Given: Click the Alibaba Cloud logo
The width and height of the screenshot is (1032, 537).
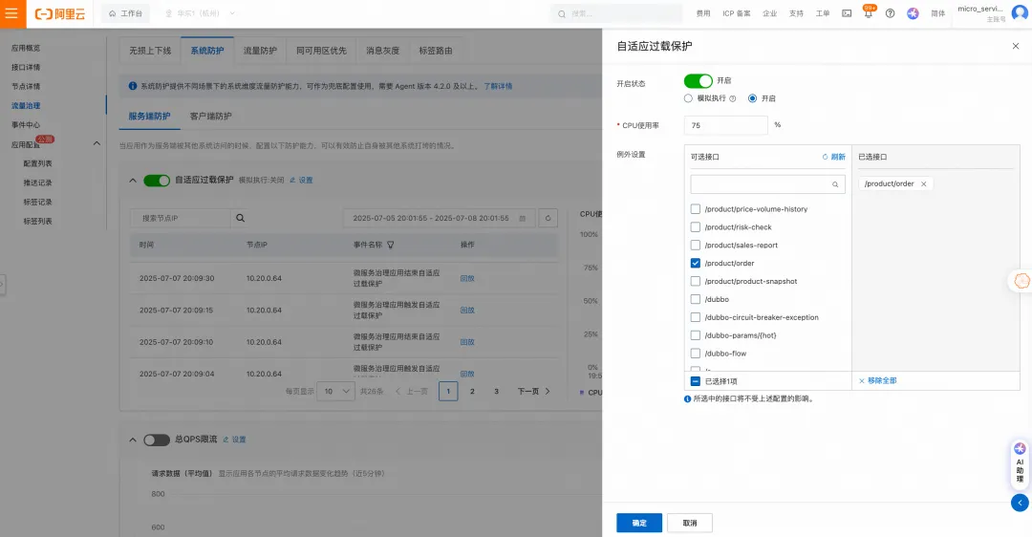Looking at the screenshot, I should [x=60, y=13].
